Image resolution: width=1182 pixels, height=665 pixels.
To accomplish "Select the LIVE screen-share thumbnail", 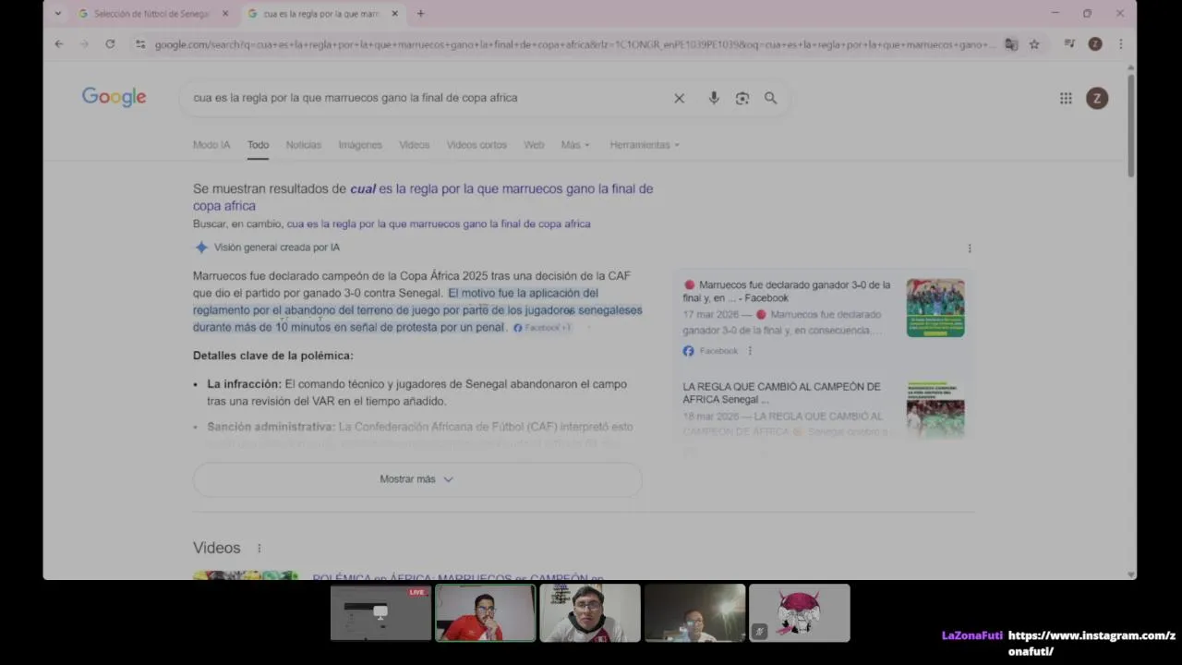I will click(380, 612).
